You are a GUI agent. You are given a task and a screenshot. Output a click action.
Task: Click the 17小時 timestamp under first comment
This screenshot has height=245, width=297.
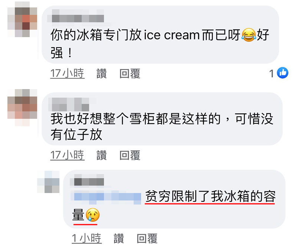67,73
